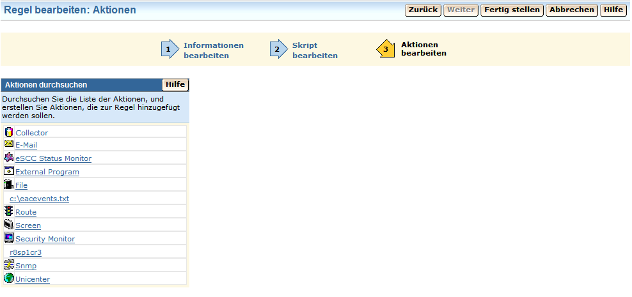Click the disabled Weiter button
632x297 pixels.
click(461, 10)
